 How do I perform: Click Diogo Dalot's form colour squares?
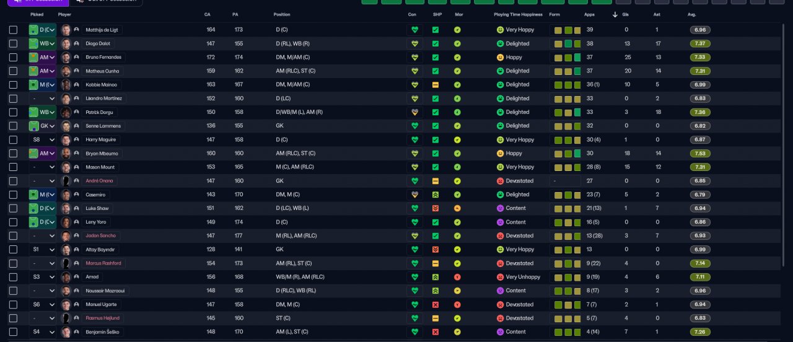tap(567, 43)
